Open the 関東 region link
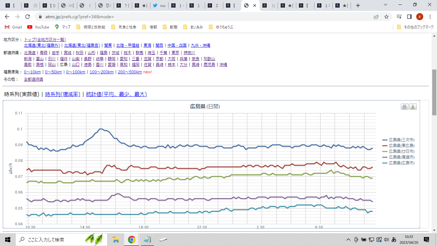Image resolution: width=437 pixels, height=246 pixels. tap(108, 45)
